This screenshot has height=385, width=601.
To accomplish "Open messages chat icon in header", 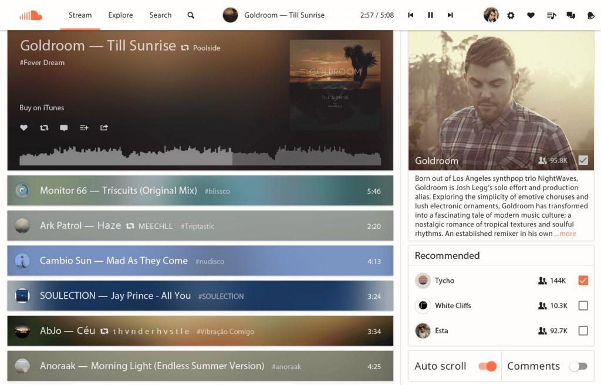I will pos(570,15).
